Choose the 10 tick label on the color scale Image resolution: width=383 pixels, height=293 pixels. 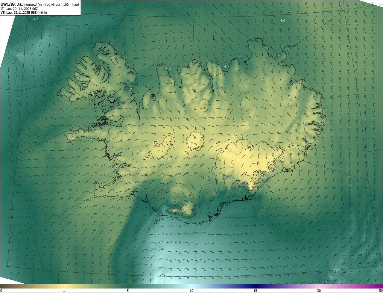[191, 291]
